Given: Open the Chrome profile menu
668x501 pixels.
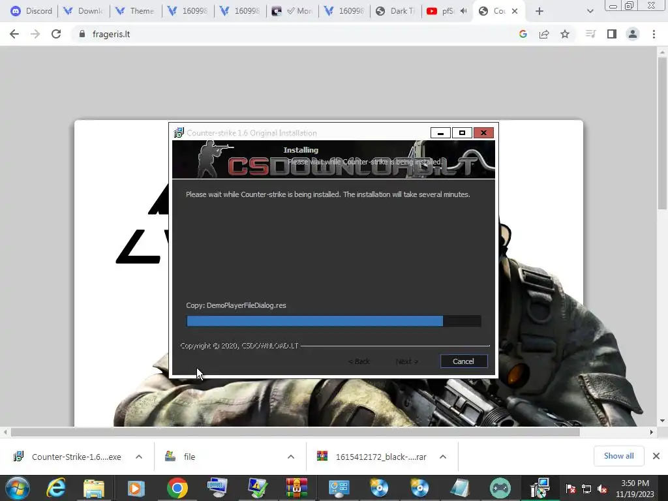Looking at the screenshot, I should tap(633, 34).
